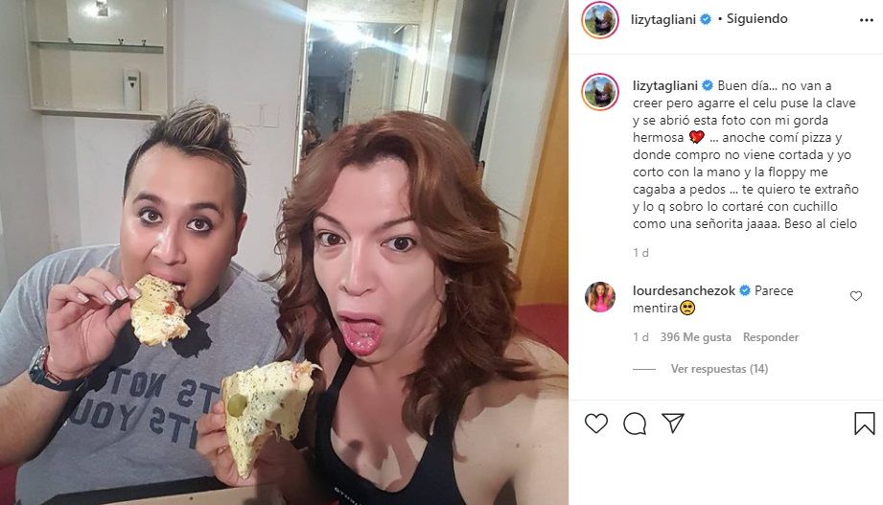
Task: Save the post with the bookmark icon
Action: click(865, 424)
